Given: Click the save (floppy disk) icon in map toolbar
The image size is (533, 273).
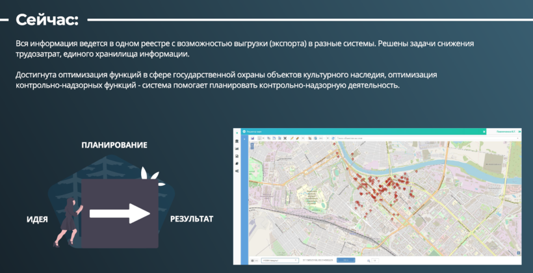Looking at the screenshot, I should [252, 138].
